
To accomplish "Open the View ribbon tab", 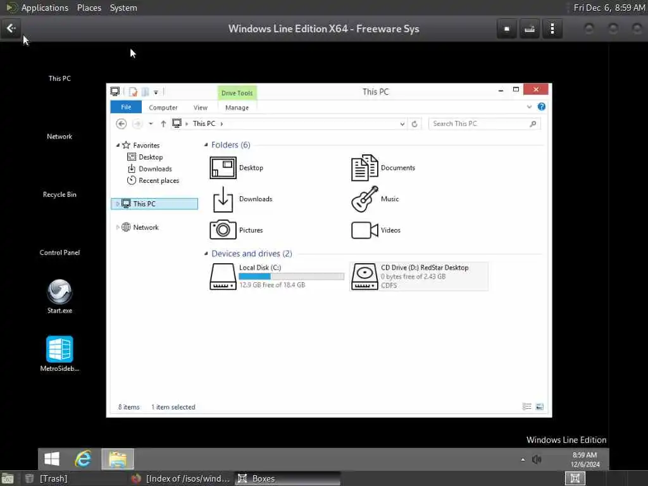I will [201, 108].
